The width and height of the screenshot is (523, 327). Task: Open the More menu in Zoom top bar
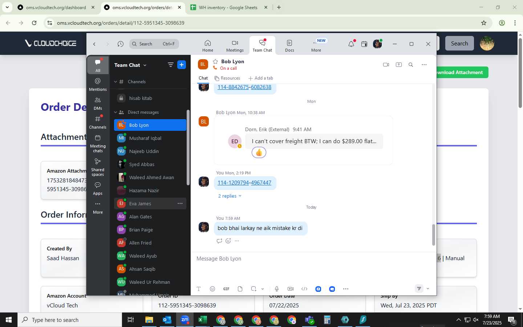click(316, 46)
